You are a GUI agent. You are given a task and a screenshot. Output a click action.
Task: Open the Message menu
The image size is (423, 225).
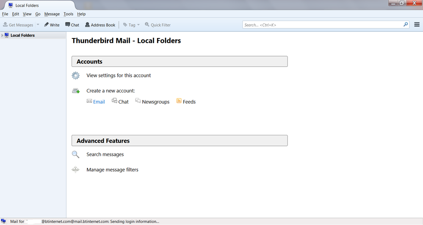pos(52,14)
